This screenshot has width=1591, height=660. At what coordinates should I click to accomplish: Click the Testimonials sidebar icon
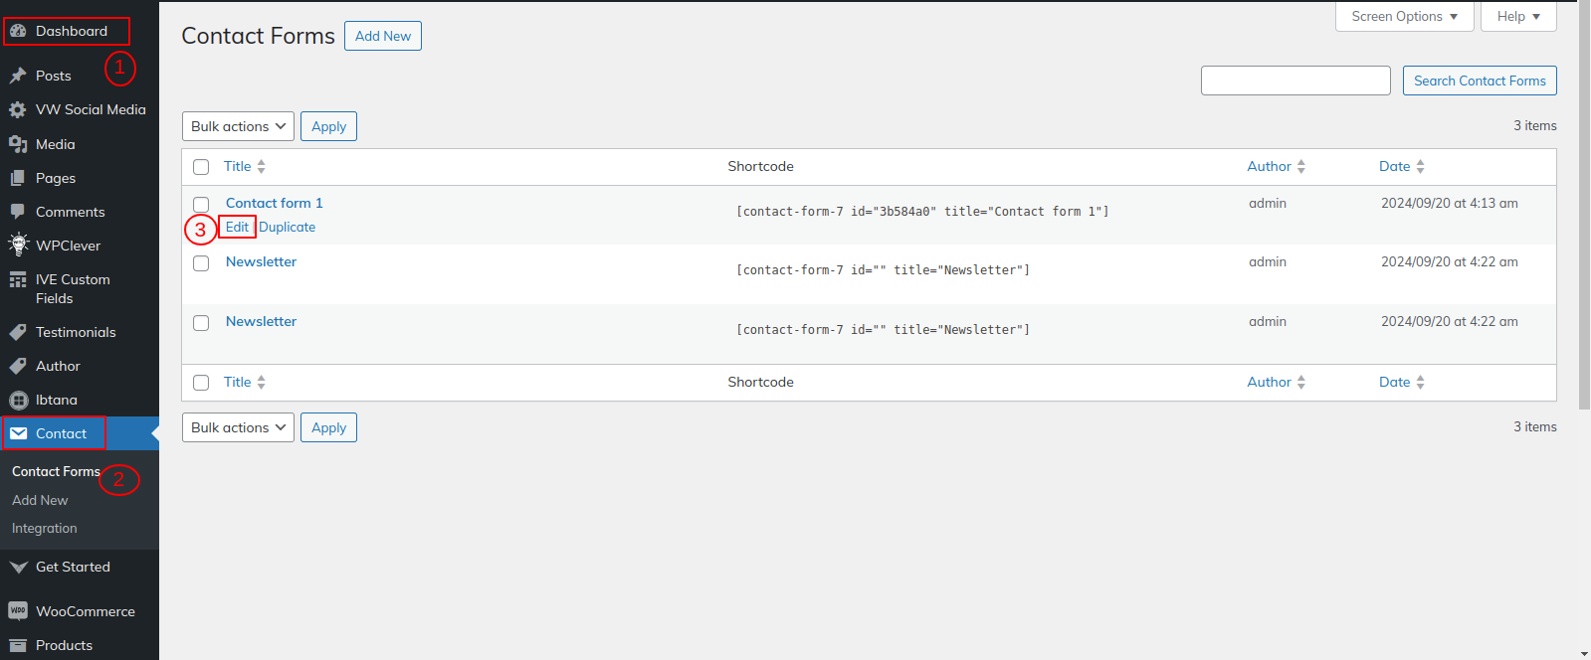(x=18, y=332)
